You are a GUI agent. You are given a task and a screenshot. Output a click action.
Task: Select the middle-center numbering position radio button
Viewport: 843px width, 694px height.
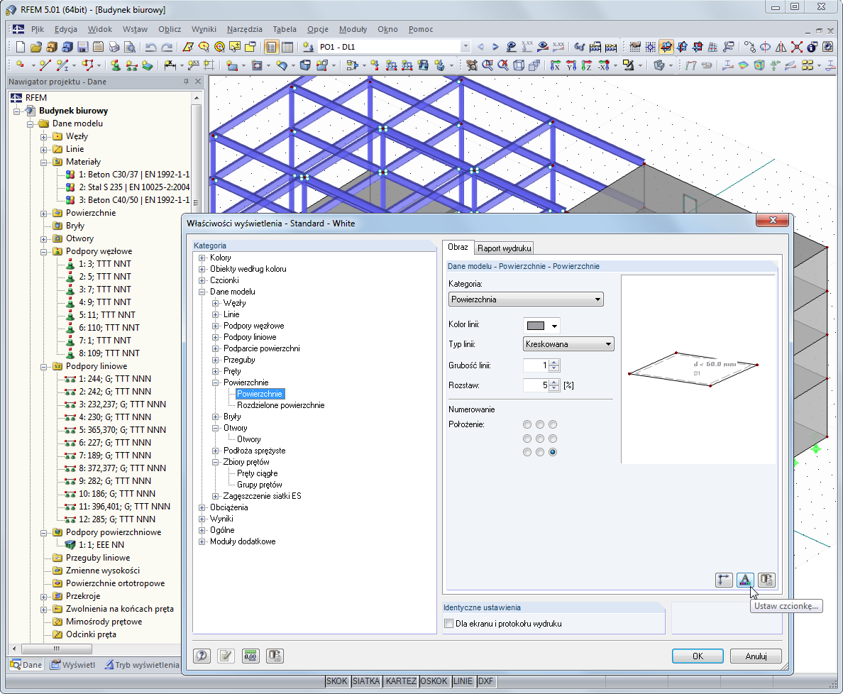pos(540,439)
